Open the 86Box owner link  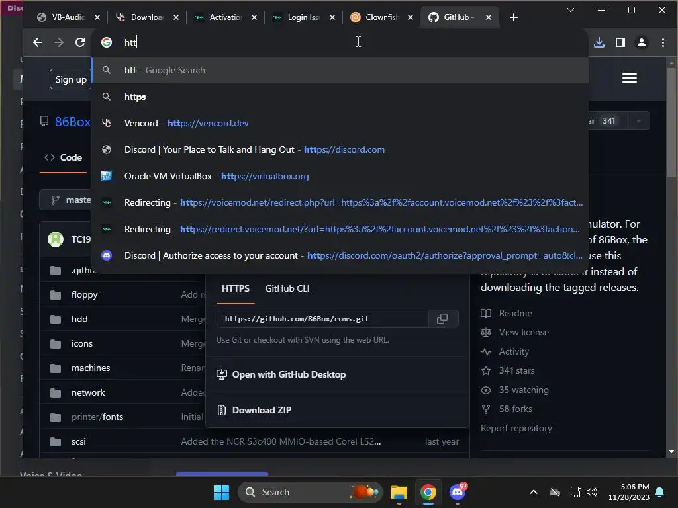pyautogui.click(x=72, y=122)
